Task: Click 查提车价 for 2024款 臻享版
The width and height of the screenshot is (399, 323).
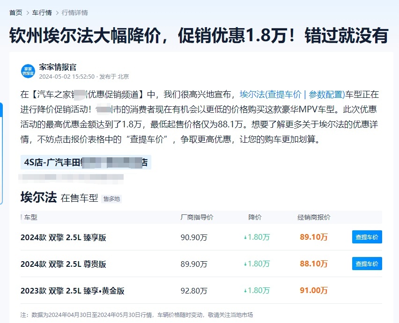Action: pyautogui.click(x=367, y=237)
